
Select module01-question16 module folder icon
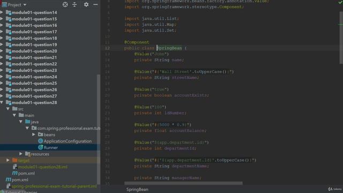(x=9, y=25)
